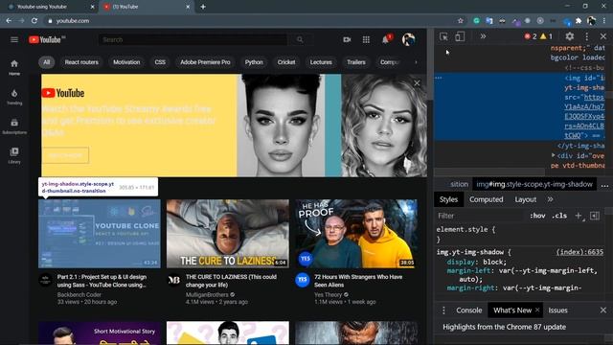
Task: Click img#img breadcrumb in elements path
Action: 534,184
